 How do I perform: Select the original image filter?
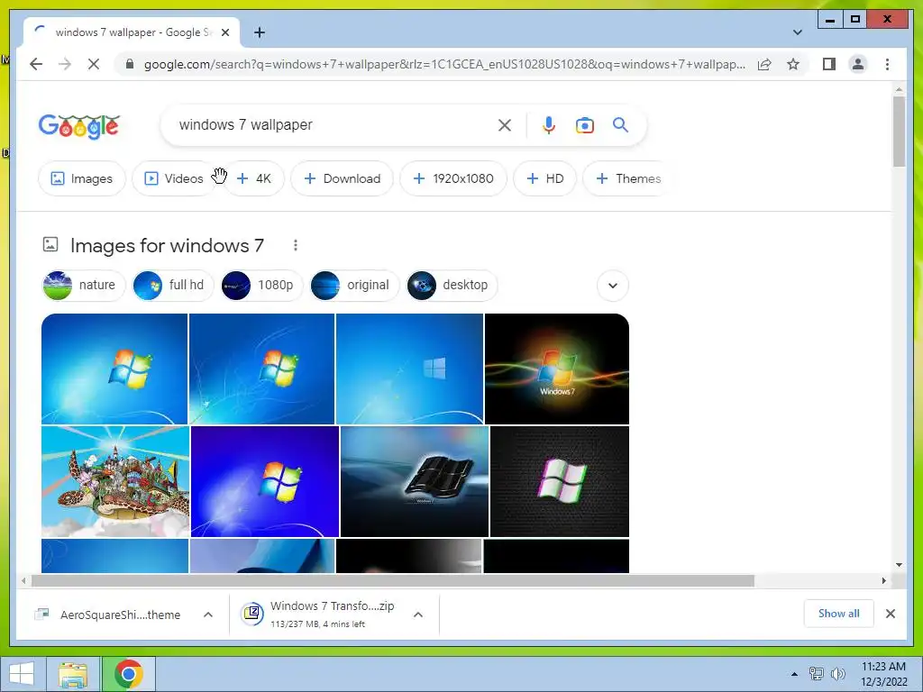(355, 286)
